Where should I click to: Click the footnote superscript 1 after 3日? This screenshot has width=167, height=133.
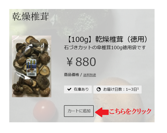point(138,88)
